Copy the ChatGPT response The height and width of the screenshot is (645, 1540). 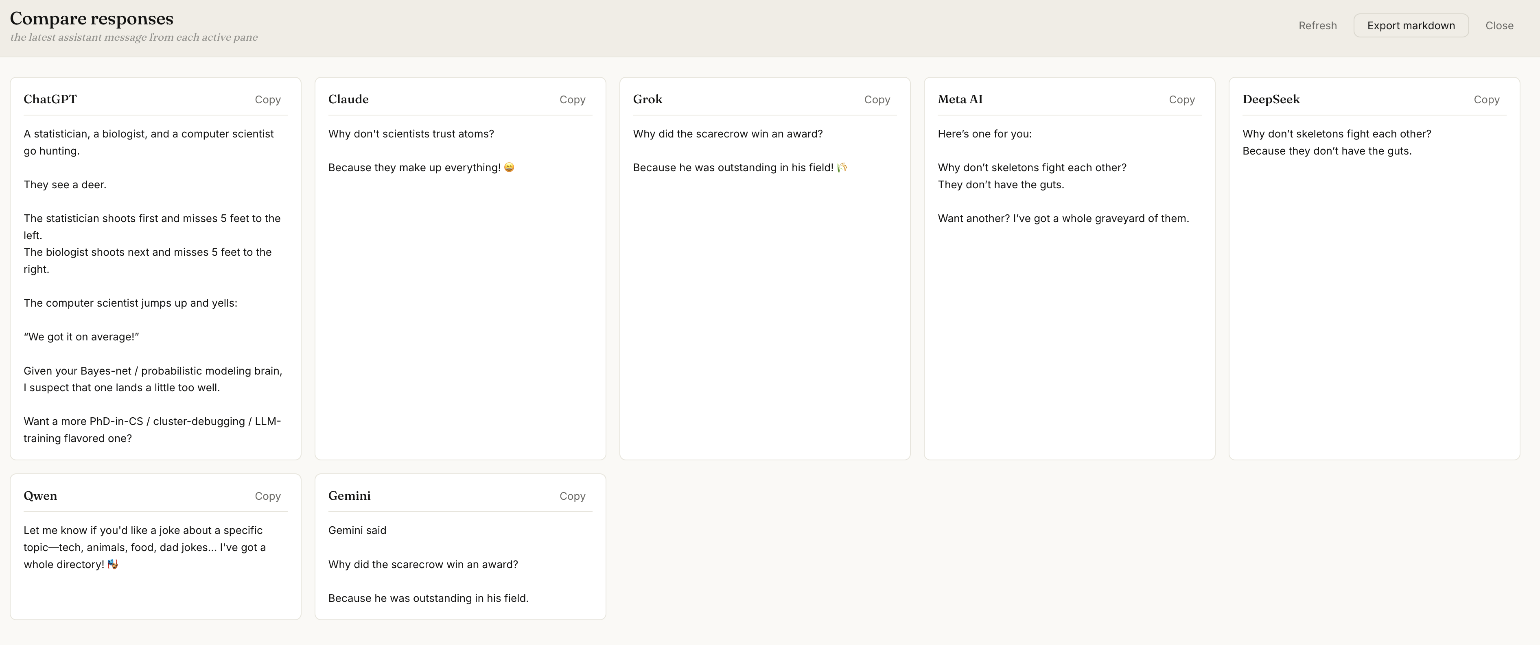267,100
